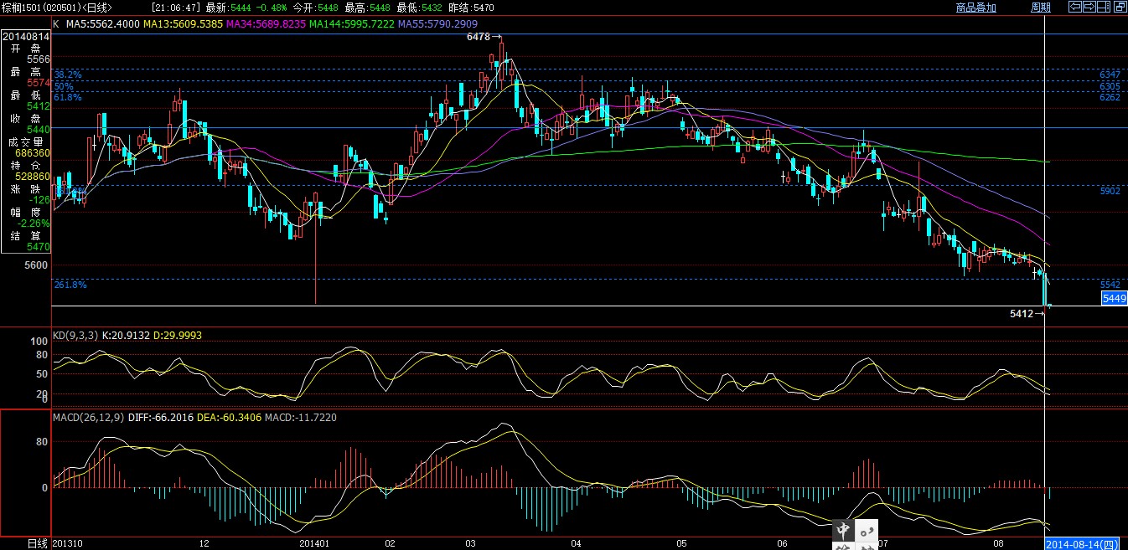
Task: Click the KD(9,3,3) indicator title
Action: [x=75, y=335]
